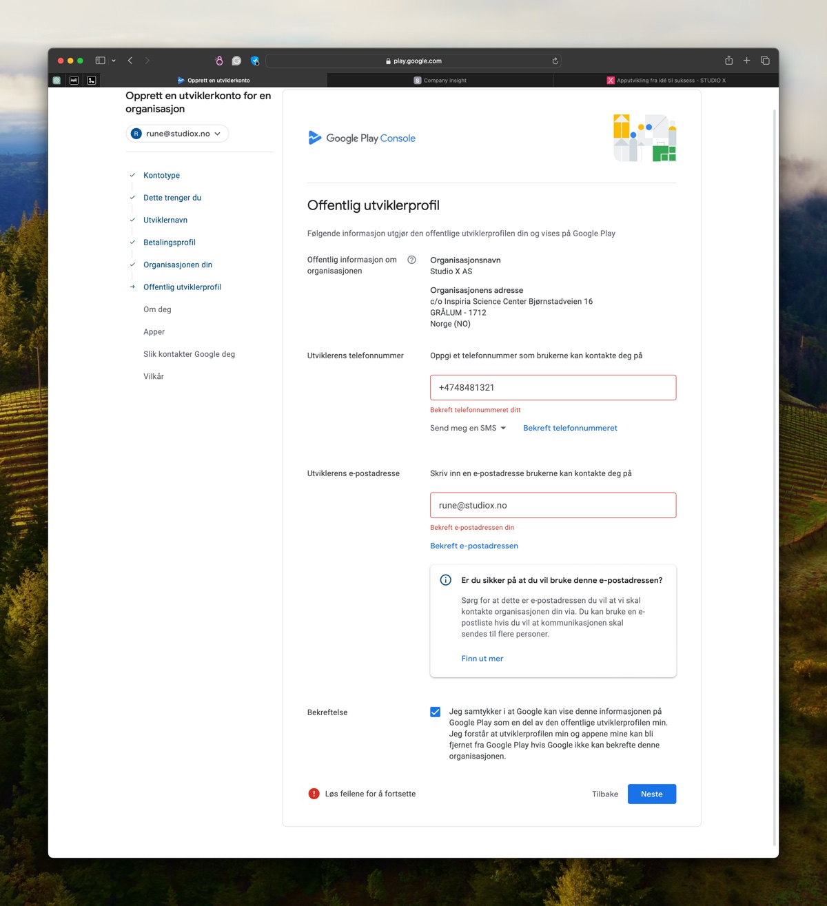This screenshot has width=827, height=906.
Task: Click the decorative Play Console illustration
Action: coord(645,138)
